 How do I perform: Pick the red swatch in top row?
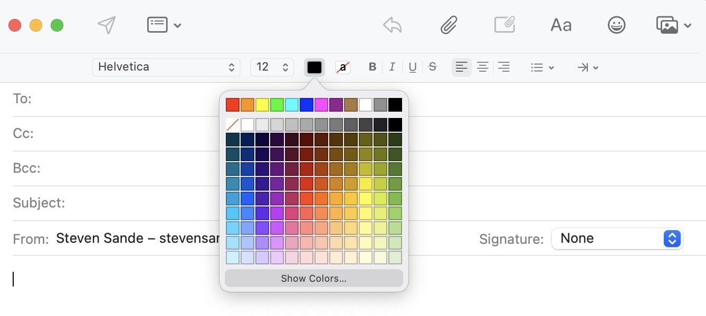coord(233,105)
